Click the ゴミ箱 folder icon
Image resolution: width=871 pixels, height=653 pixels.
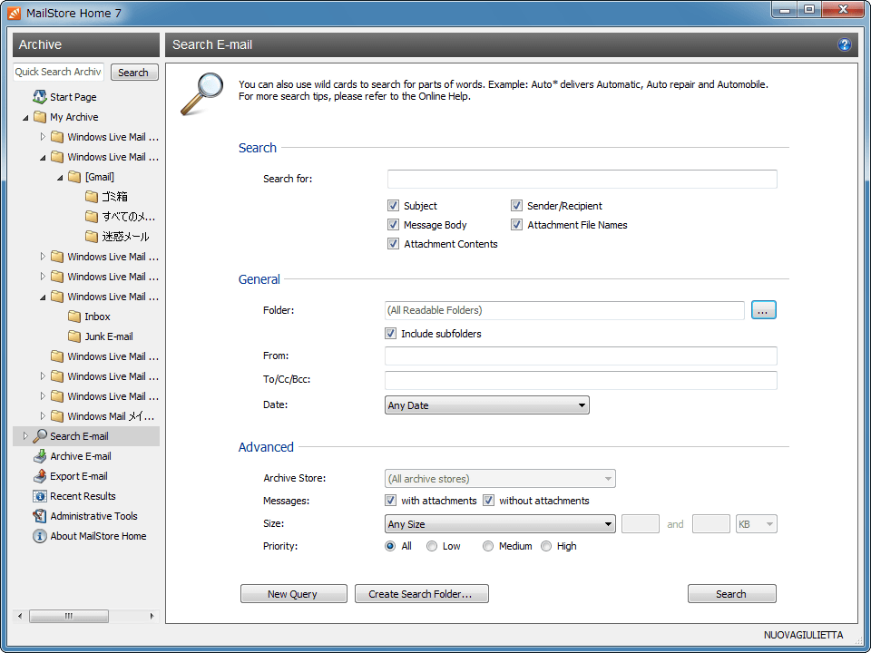coord(92,197)
